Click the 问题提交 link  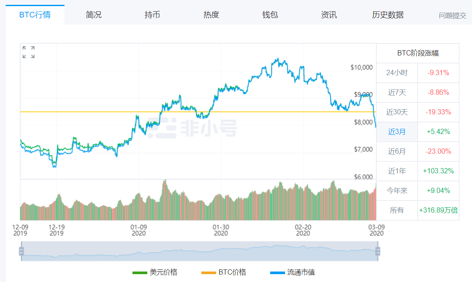coord(452,16)
